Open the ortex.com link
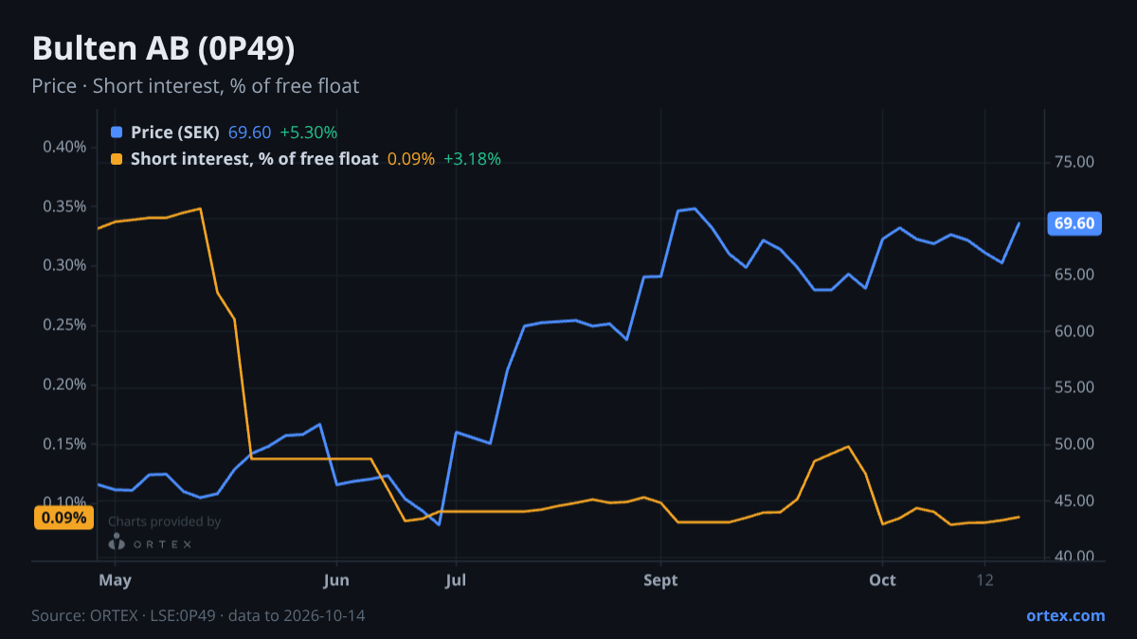The image size is (1137, 639). point(1065,615)
